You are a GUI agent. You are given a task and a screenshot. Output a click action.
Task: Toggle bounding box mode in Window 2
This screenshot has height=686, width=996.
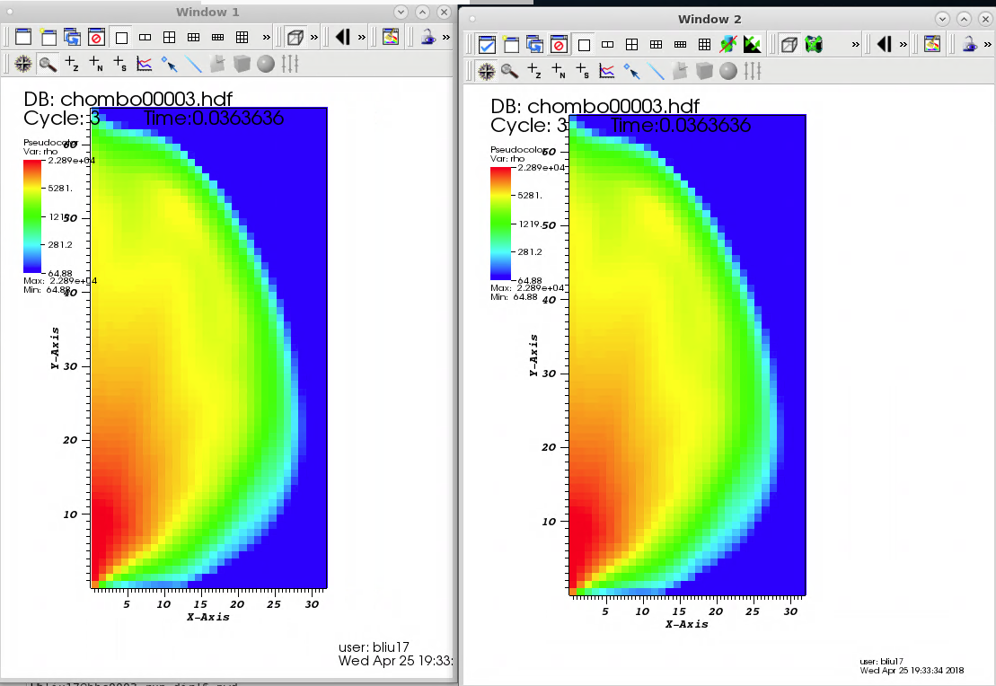click(x=789, y=45)
